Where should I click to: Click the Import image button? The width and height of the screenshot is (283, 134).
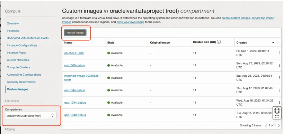point(75,32)
